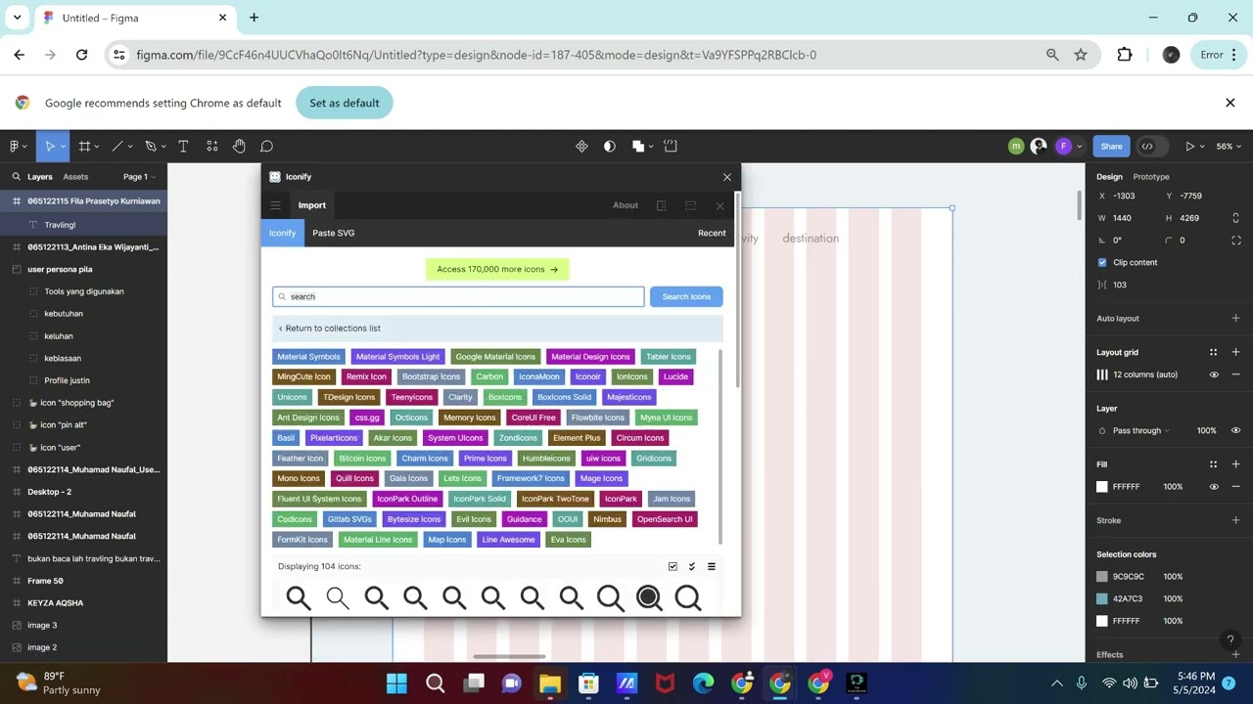Screen dimensions: 1253x704
Task: Close the Iconify plugin window
Action: coord(726,177)
